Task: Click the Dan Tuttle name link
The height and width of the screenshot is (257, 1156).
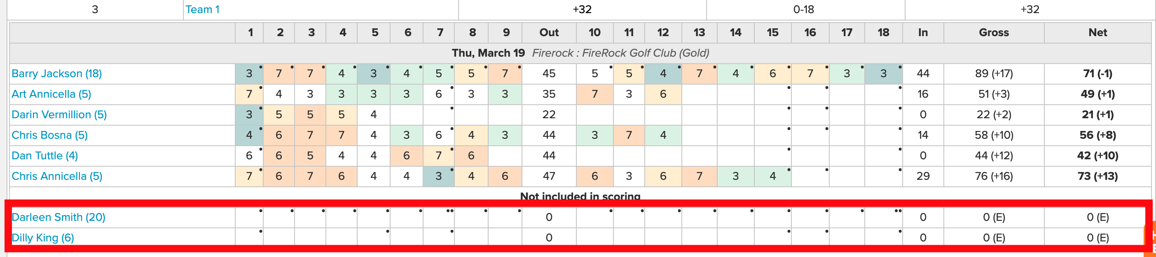Action: (x=45, y=156)
